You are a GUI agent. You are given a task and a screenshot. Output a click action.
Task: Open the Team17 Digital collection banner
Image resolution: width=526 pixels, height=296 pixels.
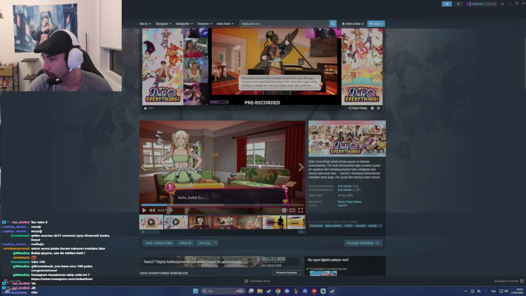pyautogui.click(x=220, y=261)
